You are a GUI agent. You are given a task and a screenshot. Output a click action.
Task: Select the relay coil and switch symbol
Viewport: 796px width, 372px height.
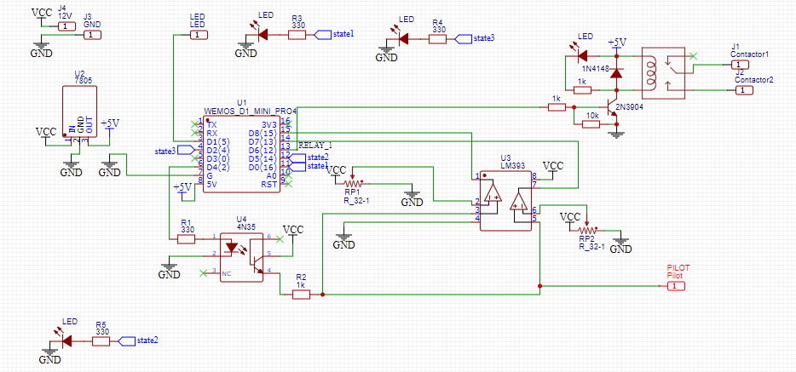[x=664, y=73]
